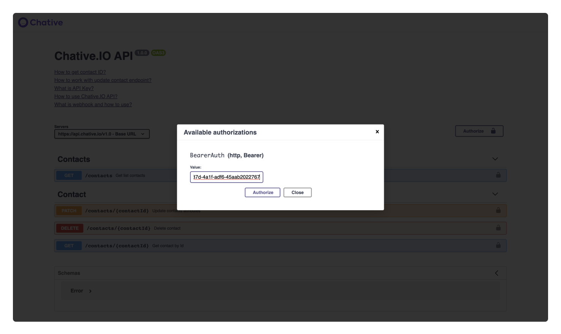Click the Contacts section heading
561x334 pixels.
(x=74, y=159)
